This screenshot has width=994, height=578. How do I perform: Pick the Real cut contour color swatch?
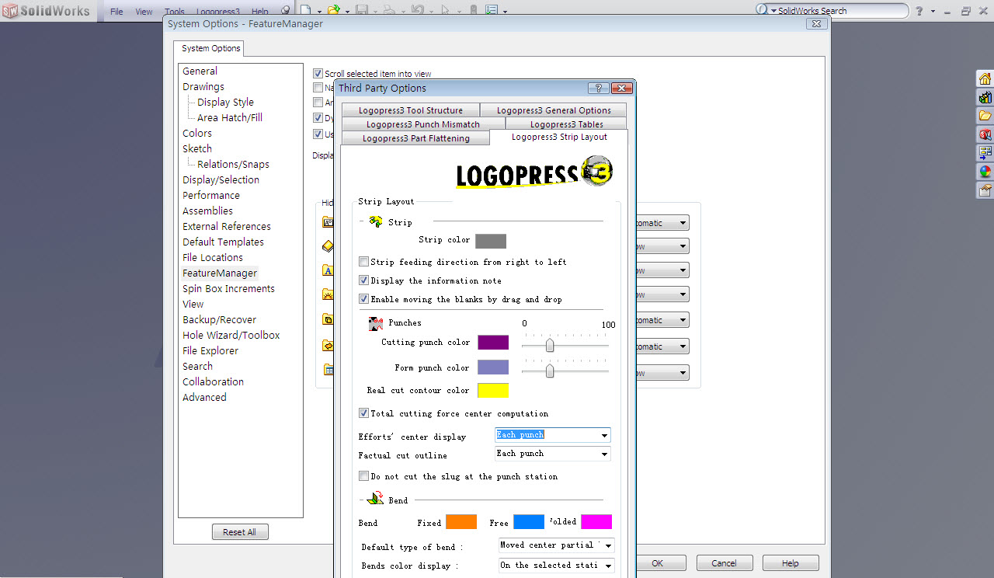point(493,390)
